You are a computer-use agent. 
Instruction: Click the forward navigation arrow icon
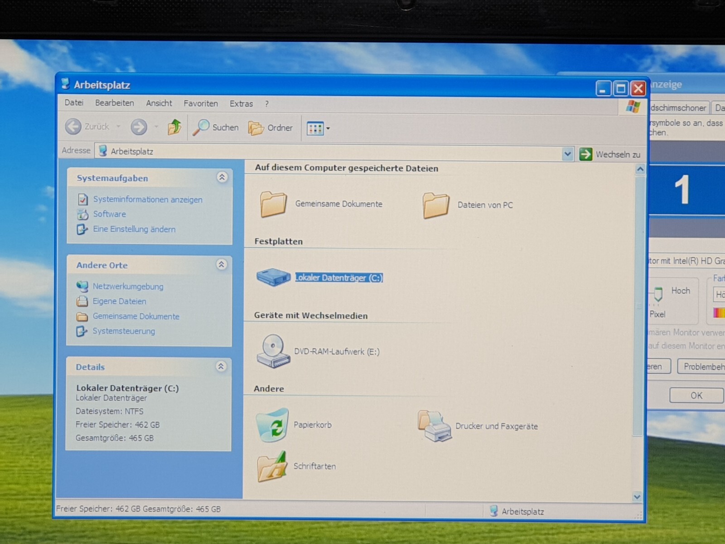(139, 127)
